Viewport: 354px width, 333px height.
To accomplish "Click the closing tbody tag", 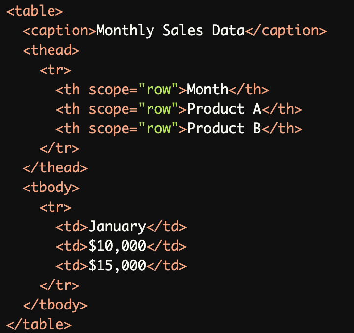I will [55, 305].
